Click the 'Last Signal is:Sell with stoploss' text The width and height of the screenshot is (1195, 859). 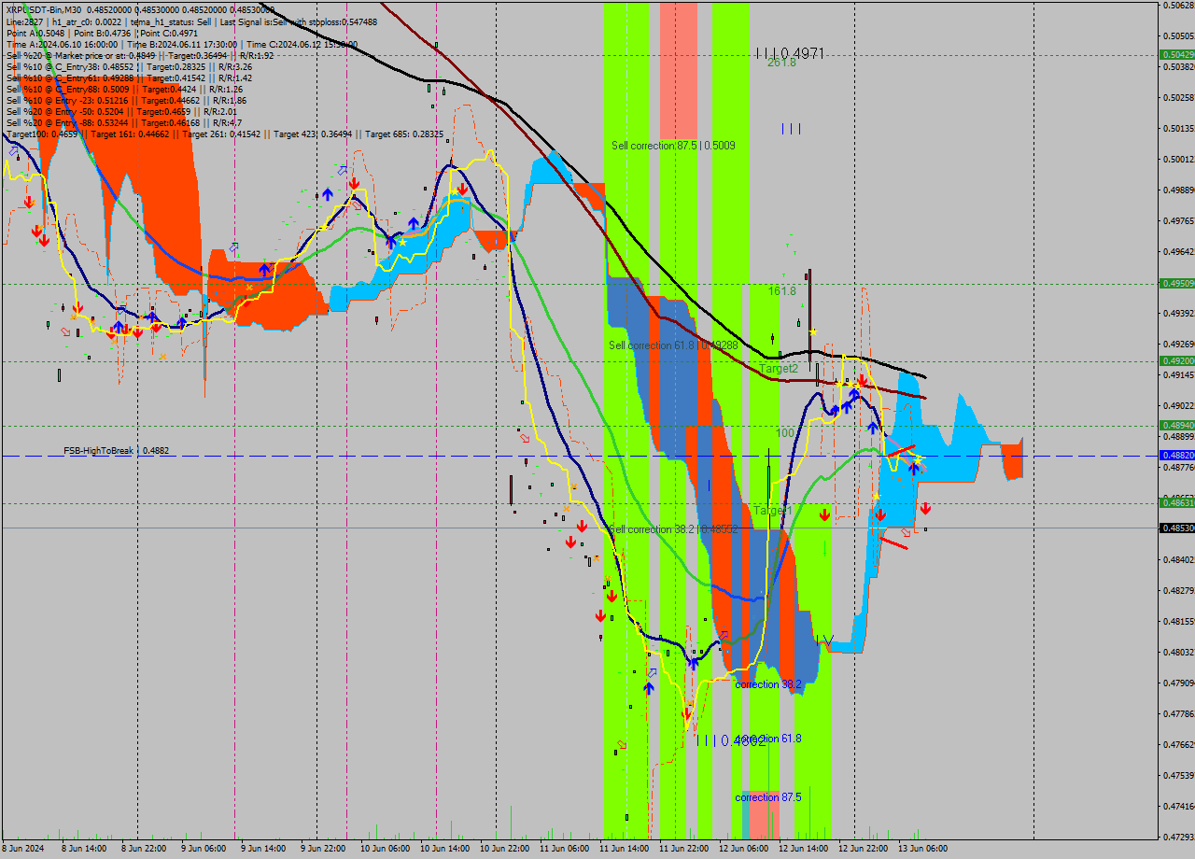300,21
